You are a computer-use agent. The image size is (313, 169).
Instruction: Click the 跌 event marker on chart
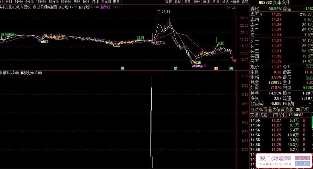click(231, 68)
